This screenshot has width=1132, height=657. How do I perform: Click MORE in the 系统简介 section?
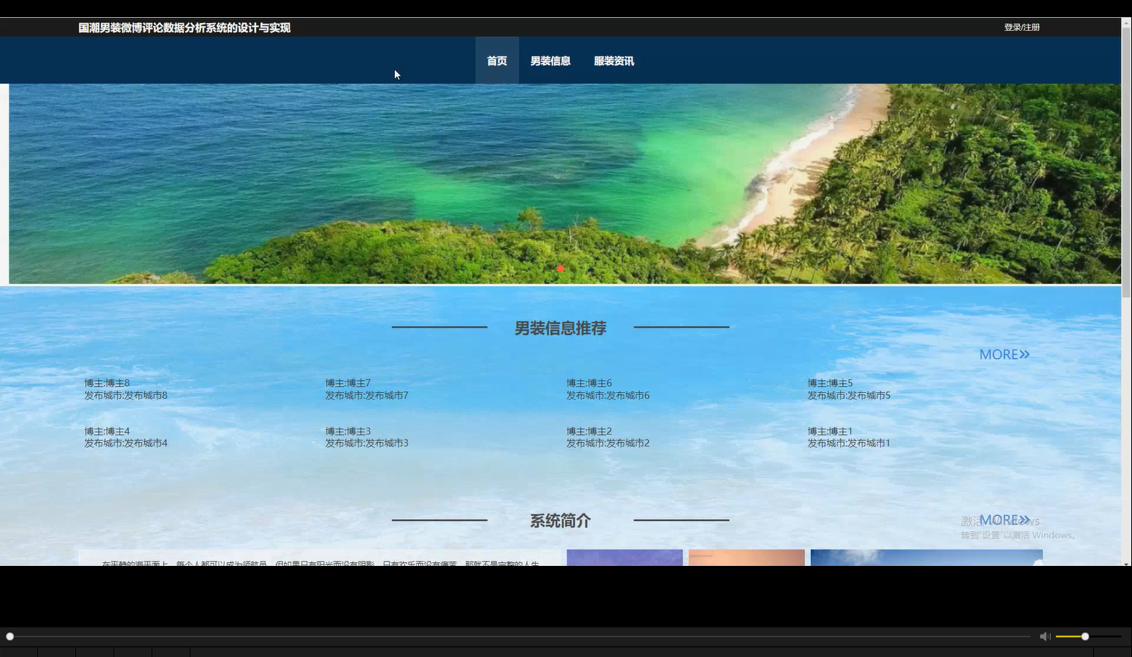pos(1004,519)
